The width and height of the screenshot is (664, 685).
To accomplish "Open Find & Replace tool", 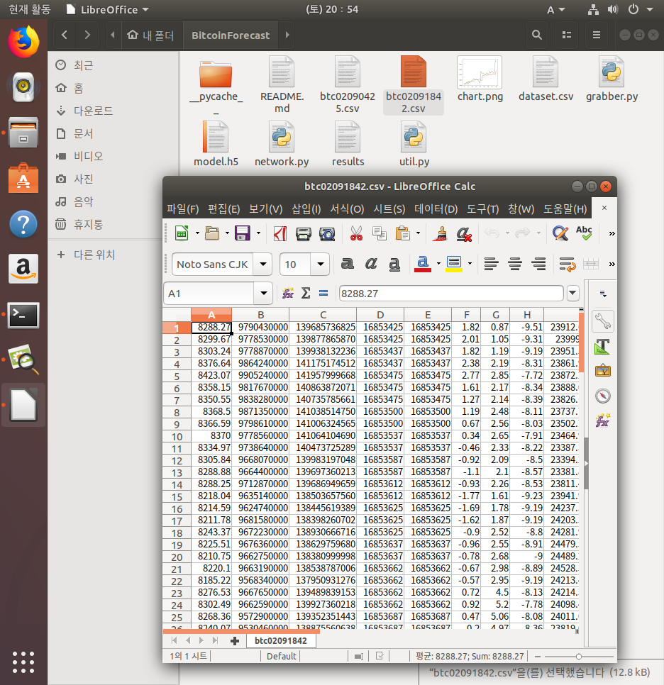I will pos(560,233).
